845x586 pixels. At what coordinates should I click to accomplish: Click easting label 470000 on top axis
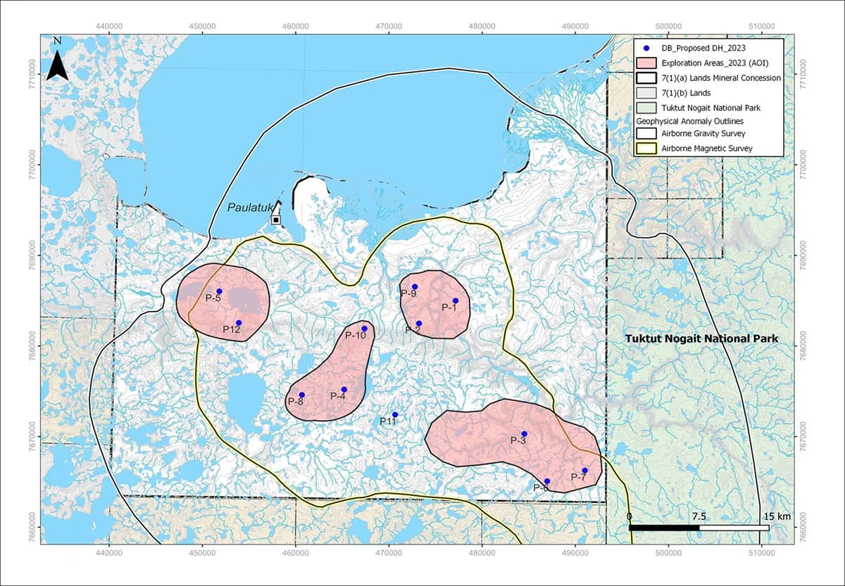coord(389,26)
